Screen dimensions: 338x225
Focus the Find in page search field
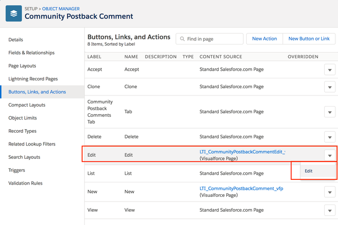pyautogui.click(x=210, y=39)
